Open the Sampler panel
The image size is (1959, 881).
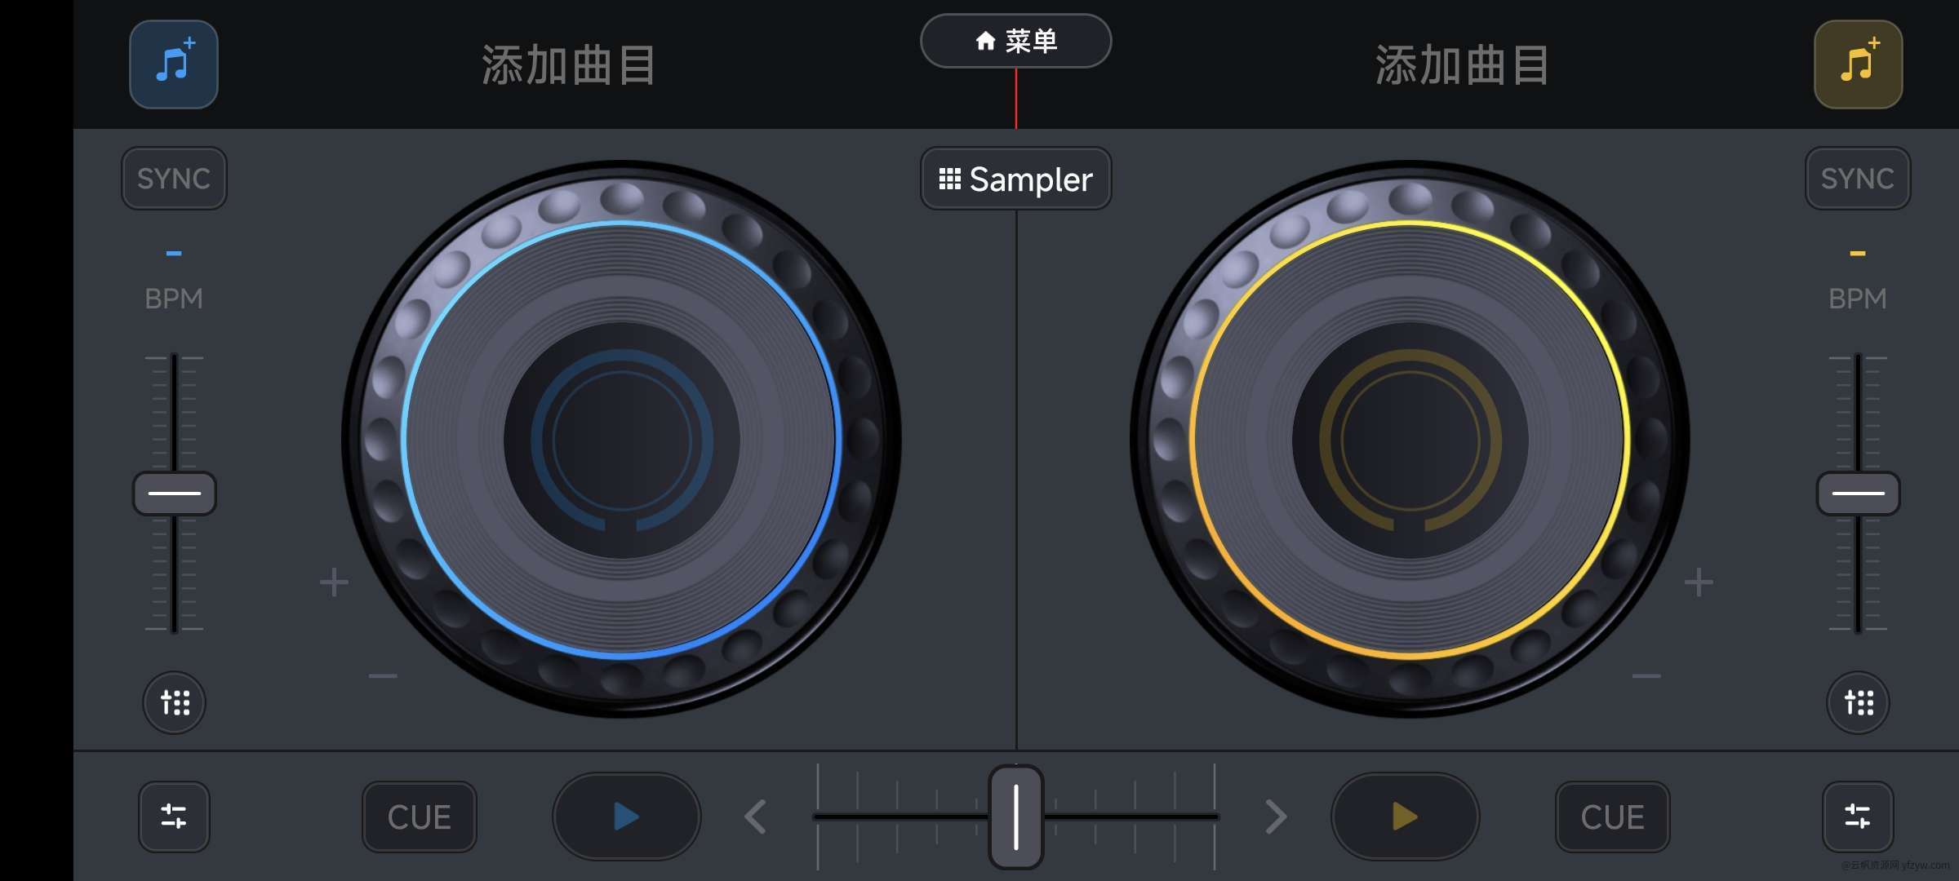(x=1015, y=179)
